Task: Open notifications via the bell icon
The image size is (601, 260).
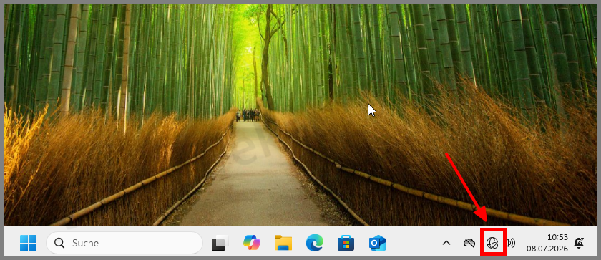Action: [x=579, y=243]
